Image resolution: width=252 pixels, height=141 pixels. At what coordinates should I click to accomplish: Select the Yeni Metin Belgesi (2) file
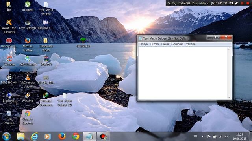click(65, 100)
